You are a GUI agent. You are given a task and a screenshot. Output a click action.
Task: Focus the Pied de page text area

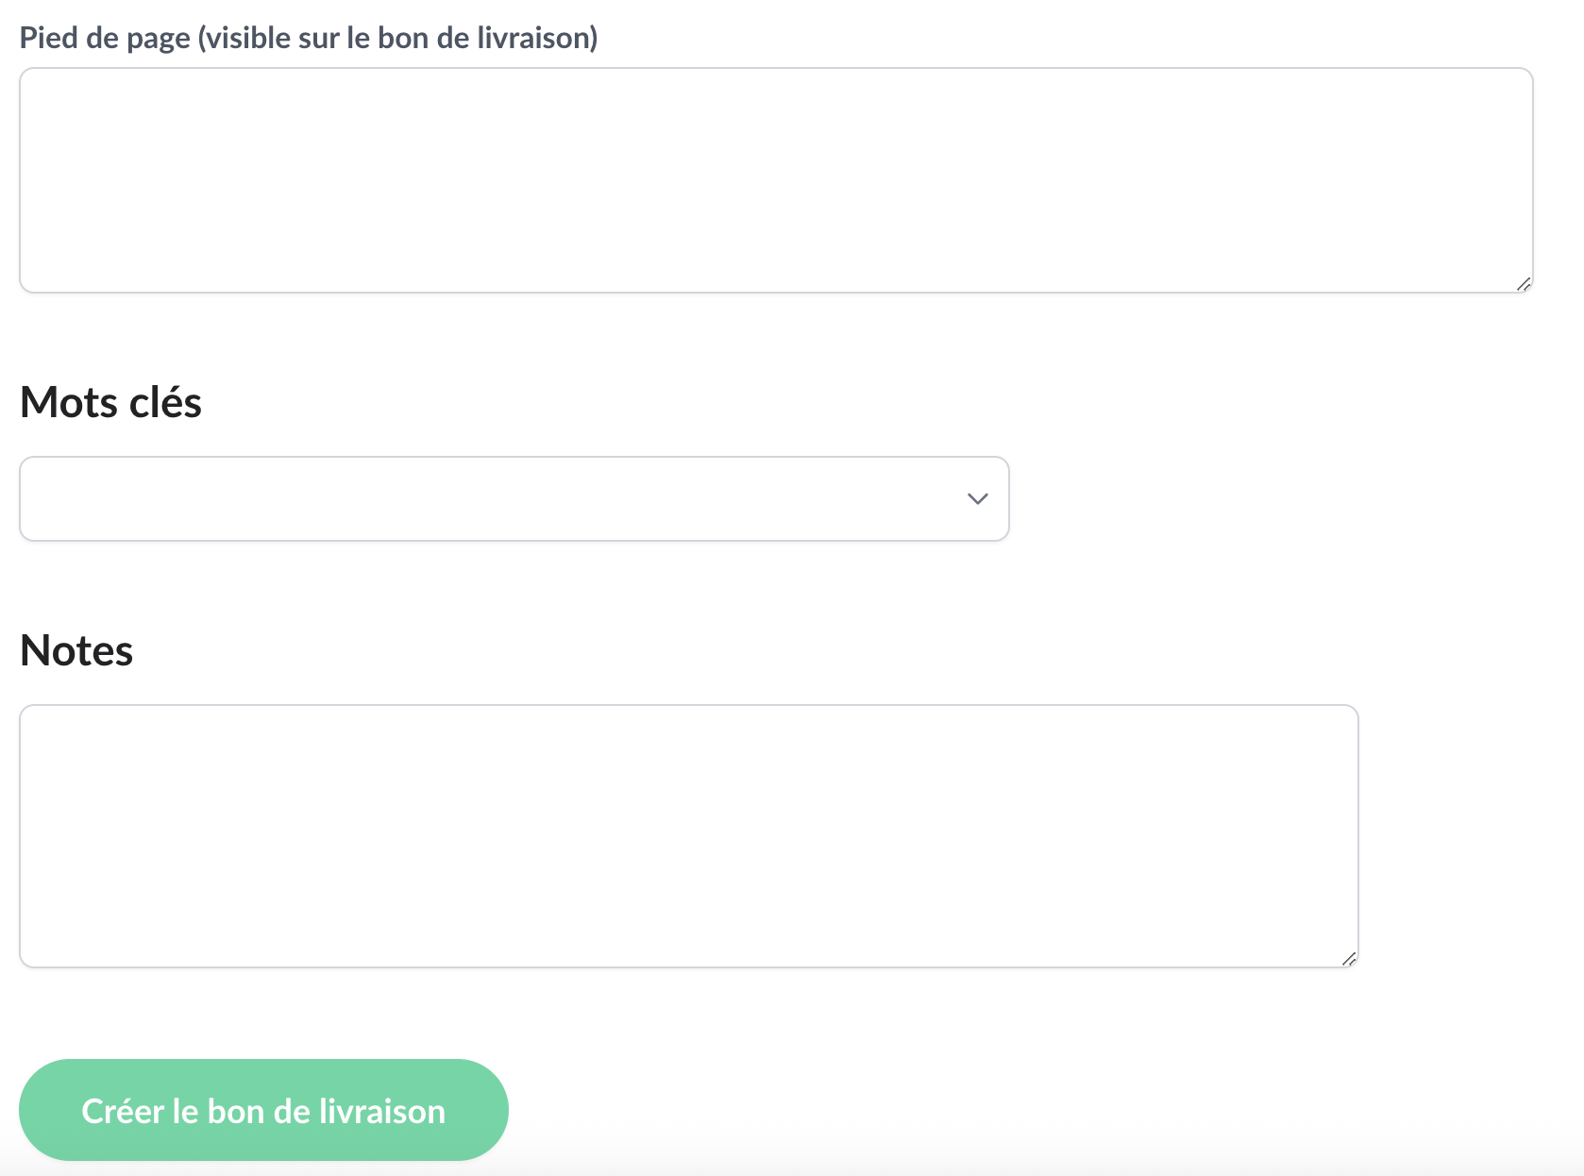(774, 179)
